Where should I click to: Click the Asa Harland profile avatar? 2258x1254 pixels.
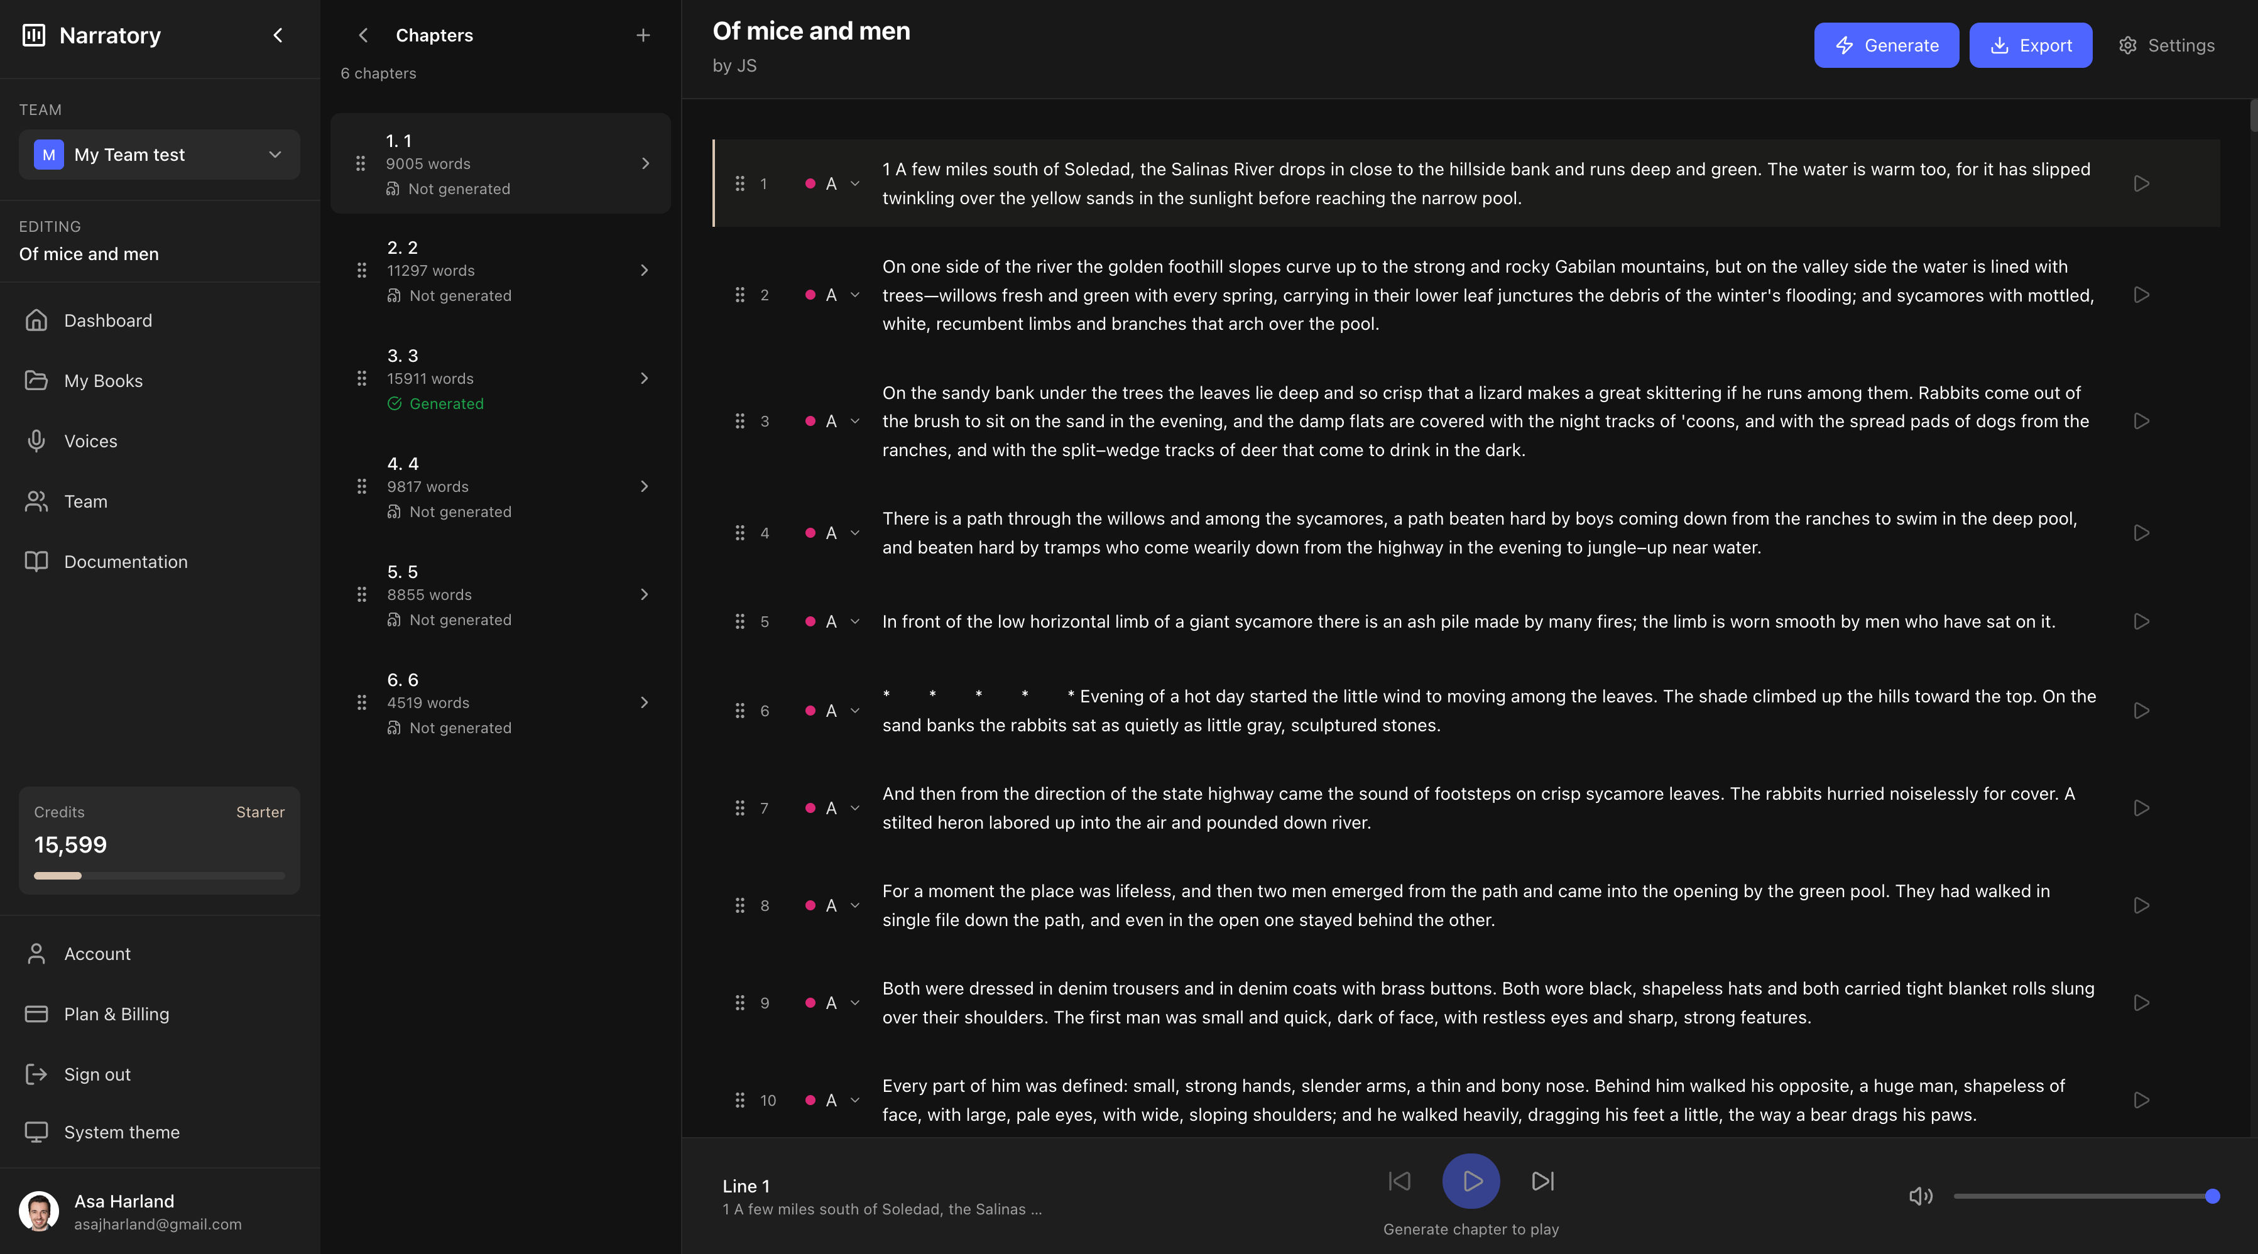tap(38, 1211)
